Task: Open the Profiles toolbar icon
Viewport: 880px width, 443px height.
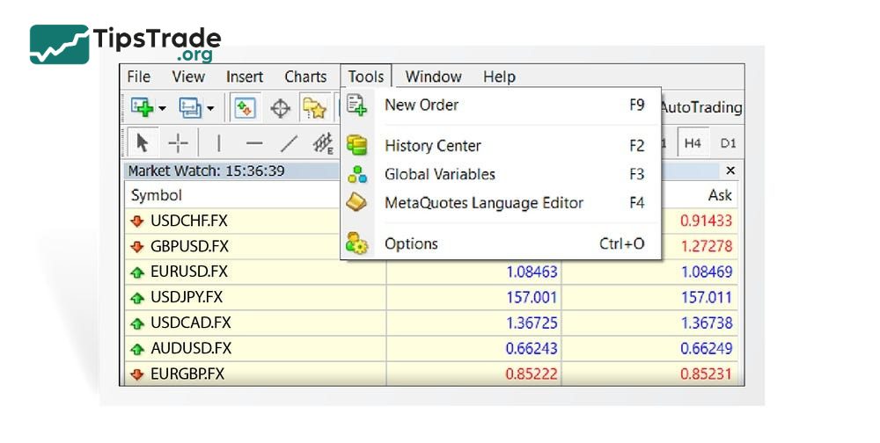Action: 190,108
